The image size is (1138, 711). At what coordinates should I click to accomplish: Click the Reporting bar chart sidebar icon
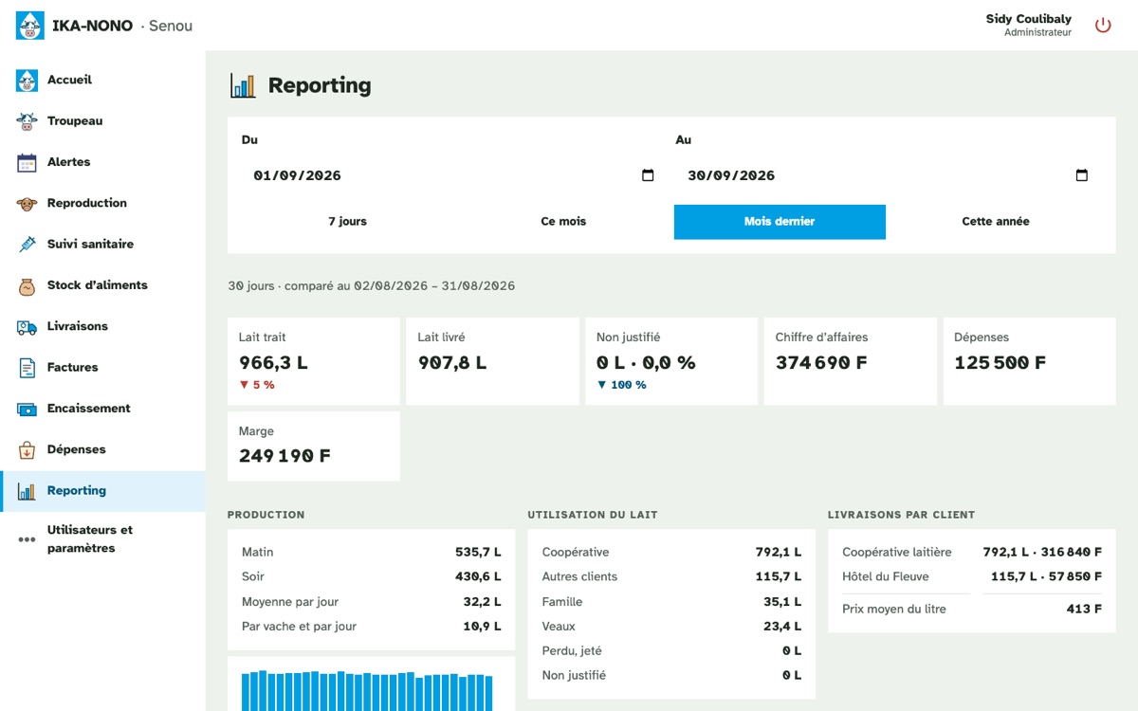28,491
